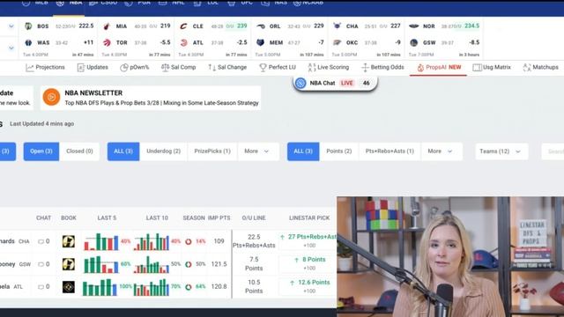564x317 pixels.
Task: Open the Top NBA DFS Plays newsletter link
Action: pyautogui.click(x=161, y=103)
